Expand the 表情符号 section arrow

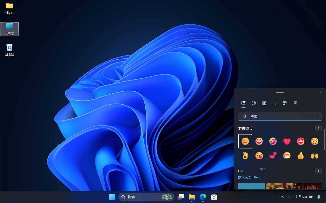coord(318,128)
